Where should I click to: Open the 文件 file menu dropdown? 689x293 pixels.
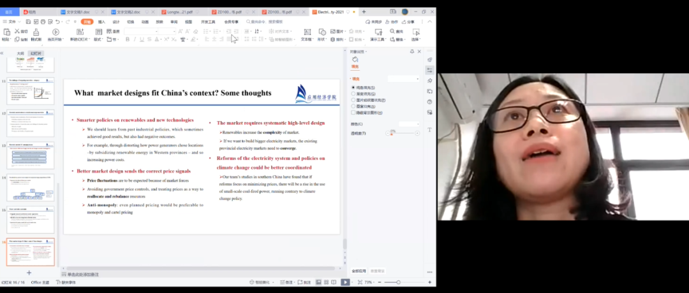coord(11,22)
